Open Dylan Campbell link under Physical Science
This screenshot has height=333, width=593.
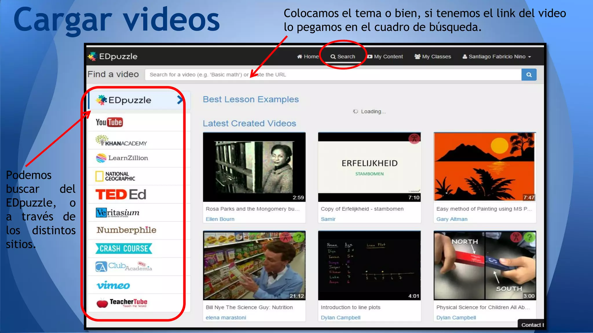456,317
